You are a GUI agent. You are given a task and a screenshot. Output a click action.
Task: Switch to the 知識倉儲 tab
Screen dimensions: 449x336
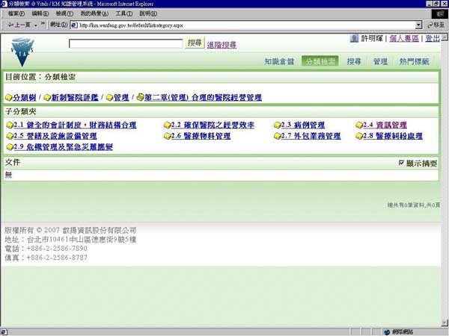[279, 62]
